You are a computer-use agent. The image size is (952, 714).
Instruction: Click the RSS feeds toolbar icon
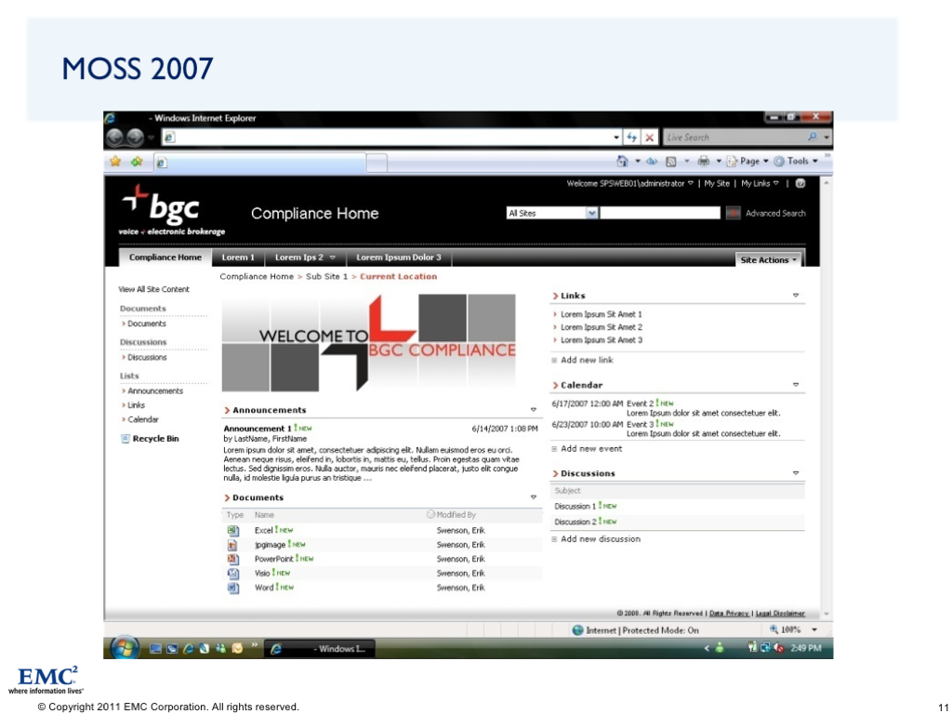coord(671,161)
